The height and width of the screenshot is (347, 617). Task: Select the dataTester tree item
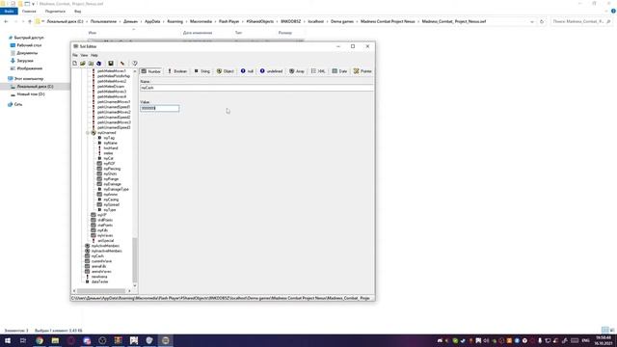tap(99, 281)
